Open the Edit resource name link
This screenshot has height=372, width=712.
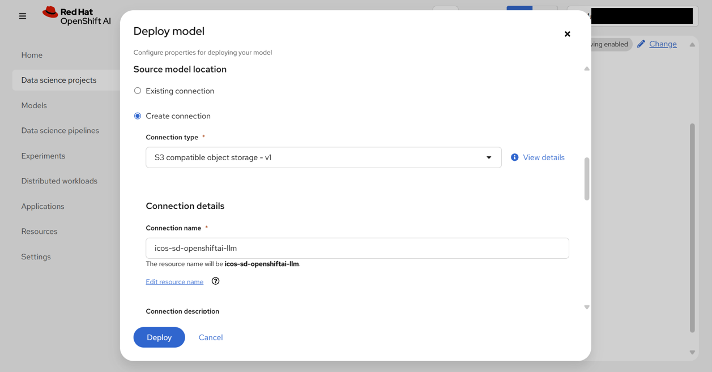tap(174, 282)
